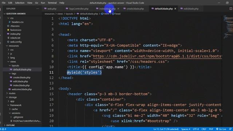
Task: Open the bootstrap CDN link on line 8
Action: tap(157, 56)
